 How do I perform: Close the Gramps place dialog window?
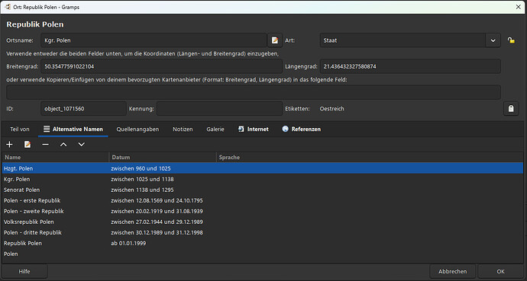point(519,7)
